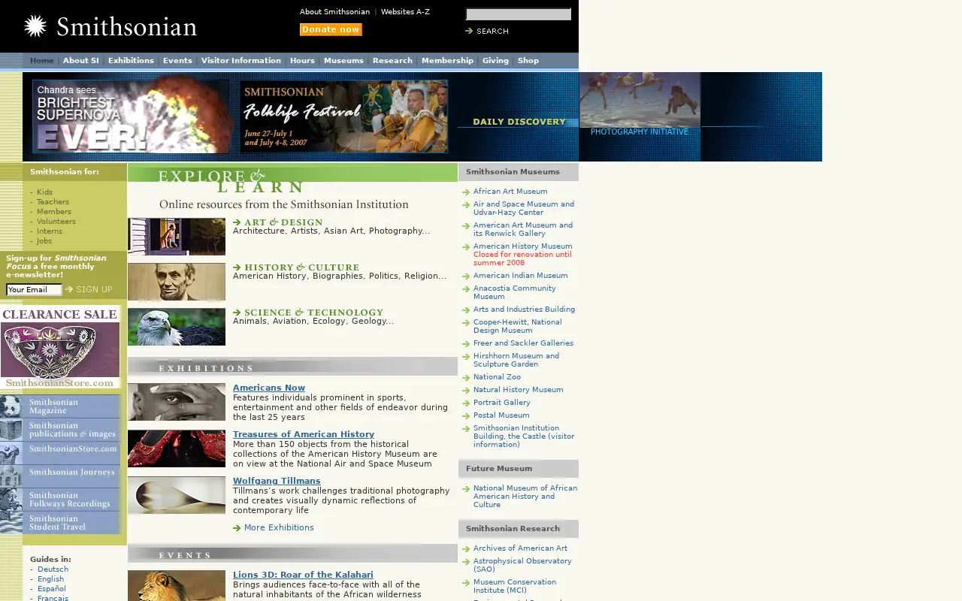Click the arrow bullet beside African Art Museum
The width and height of the screenshot is (962, 601).
pos(466,192)
